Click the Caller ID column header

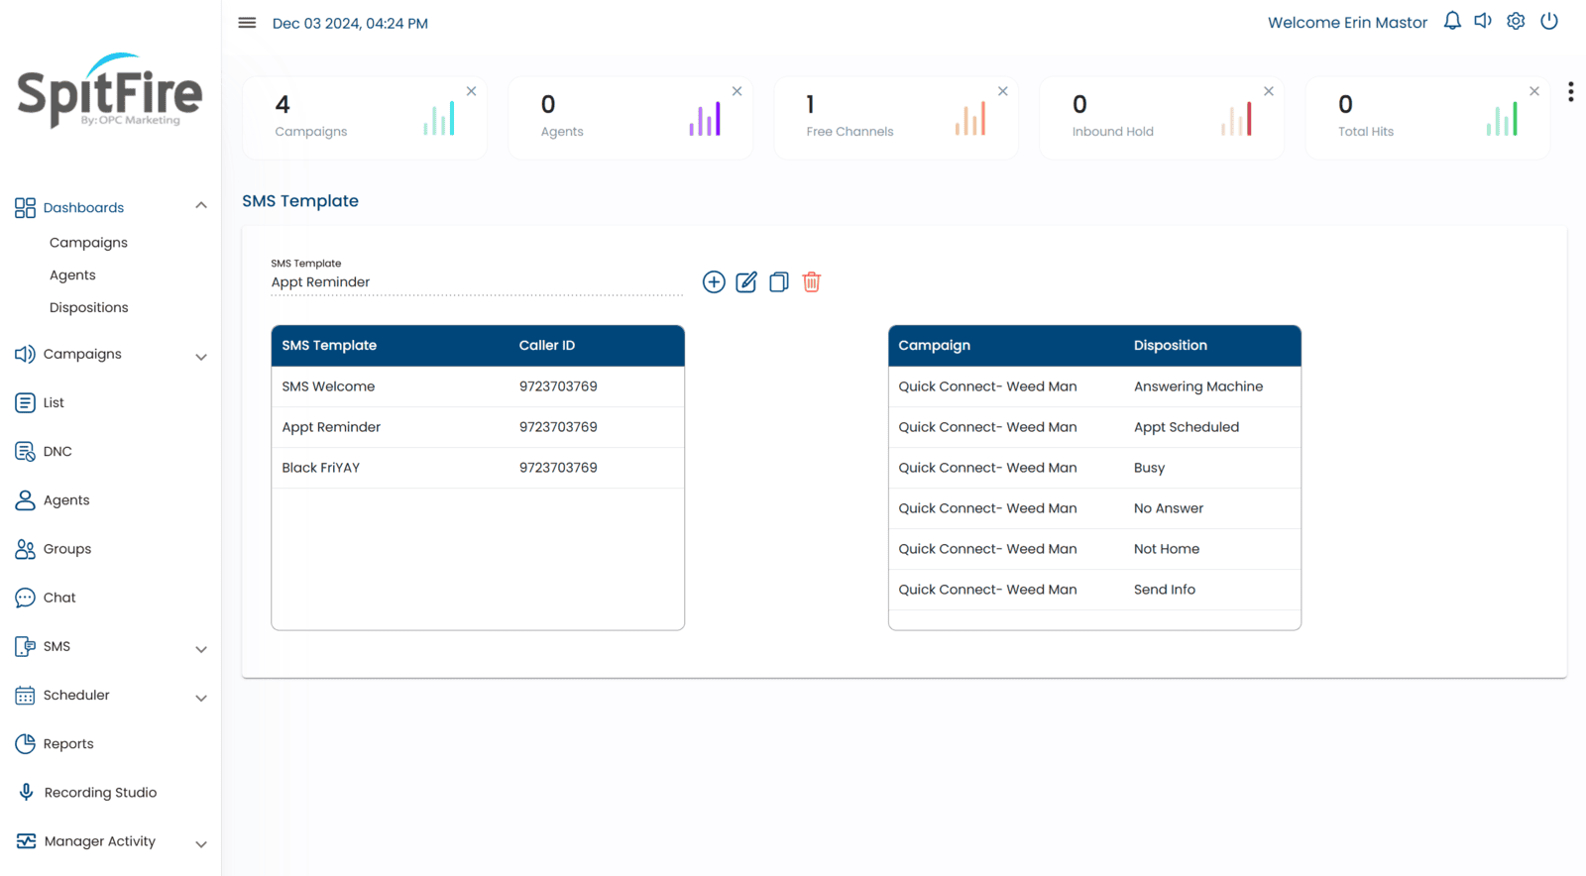(547, 346)
